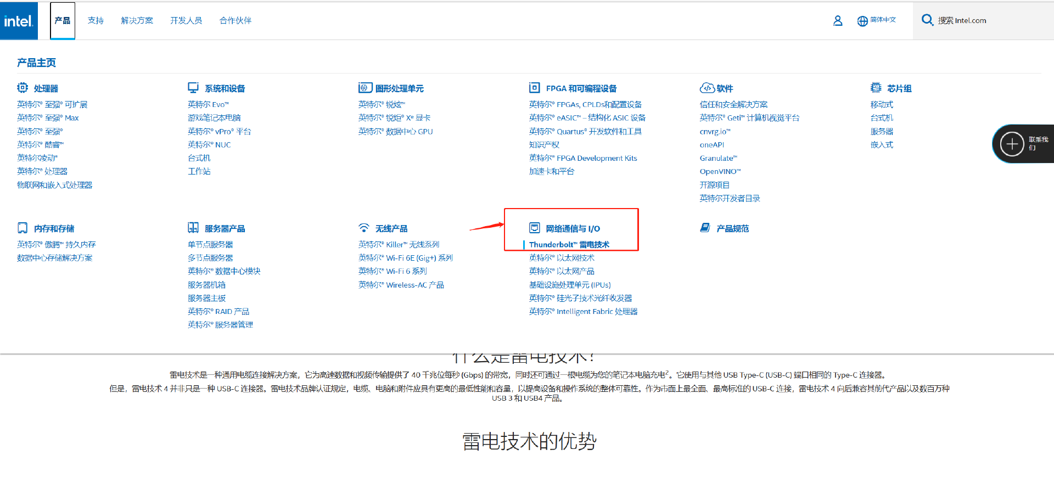Click the search magnifier icon
1054x483 pixels.
(927, 20)
